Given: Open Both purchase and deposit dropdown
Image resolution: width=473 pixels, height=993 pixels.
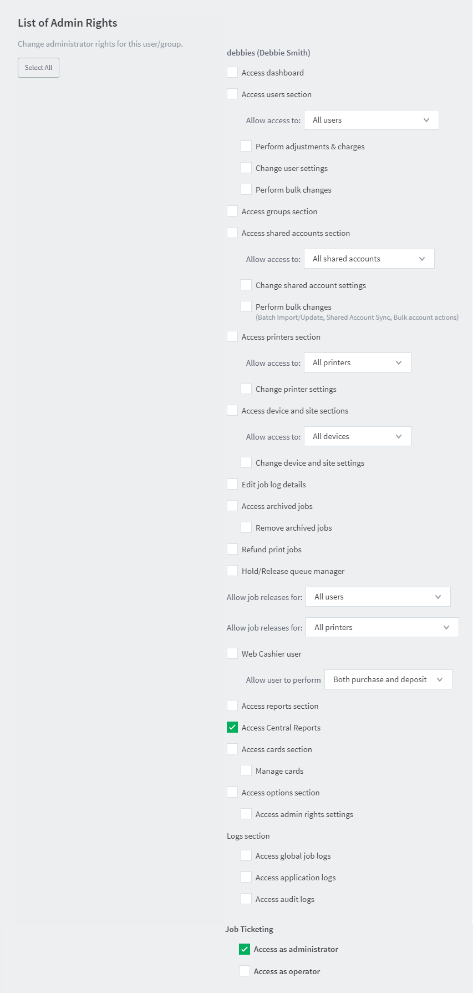Looking at the screenshot, I should (x=388, y=679).
